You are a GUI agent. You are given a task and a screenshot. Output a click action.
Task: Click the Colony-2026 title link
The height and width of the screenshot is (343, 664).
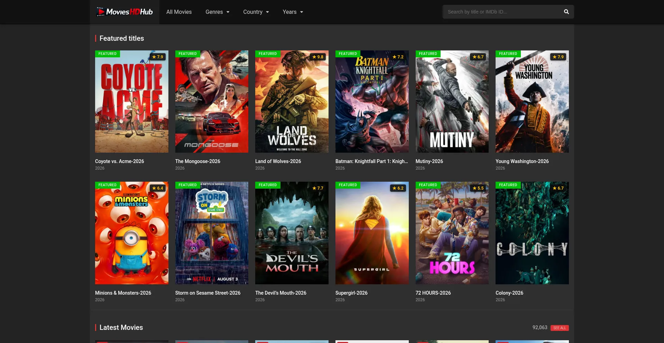[509, 293]
